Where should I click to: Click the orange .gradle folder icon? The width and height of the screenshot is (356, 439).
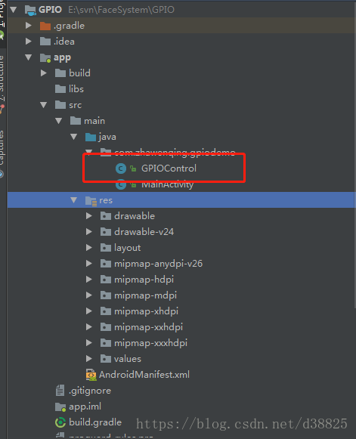[x=45, y=26]
